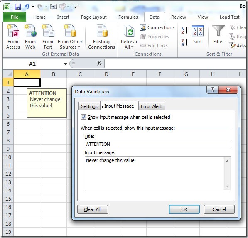Select the View ribbon tab
The height and width of the screenshot is (238, 248).
pyautogui.click(x=203, y=17)
